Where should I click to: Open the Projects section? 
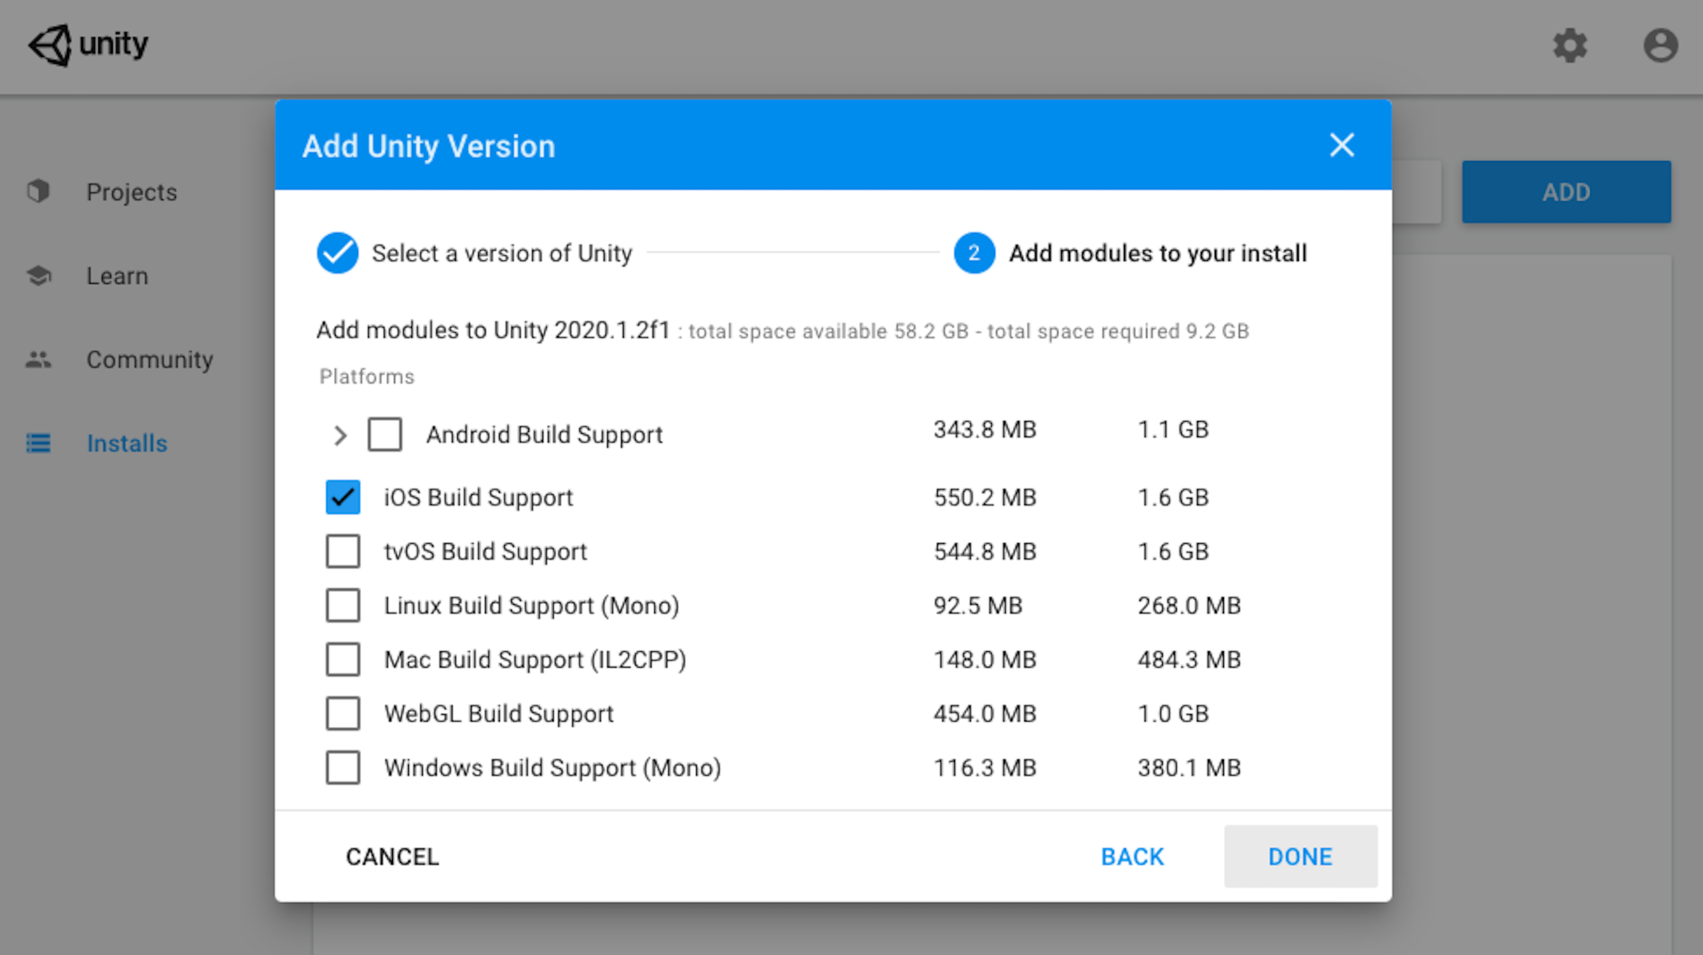131,192
